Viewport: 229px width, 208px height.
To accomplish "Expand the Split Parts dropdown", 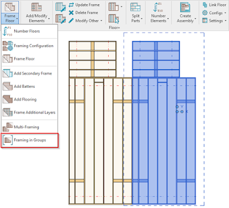I will point(142,19).
